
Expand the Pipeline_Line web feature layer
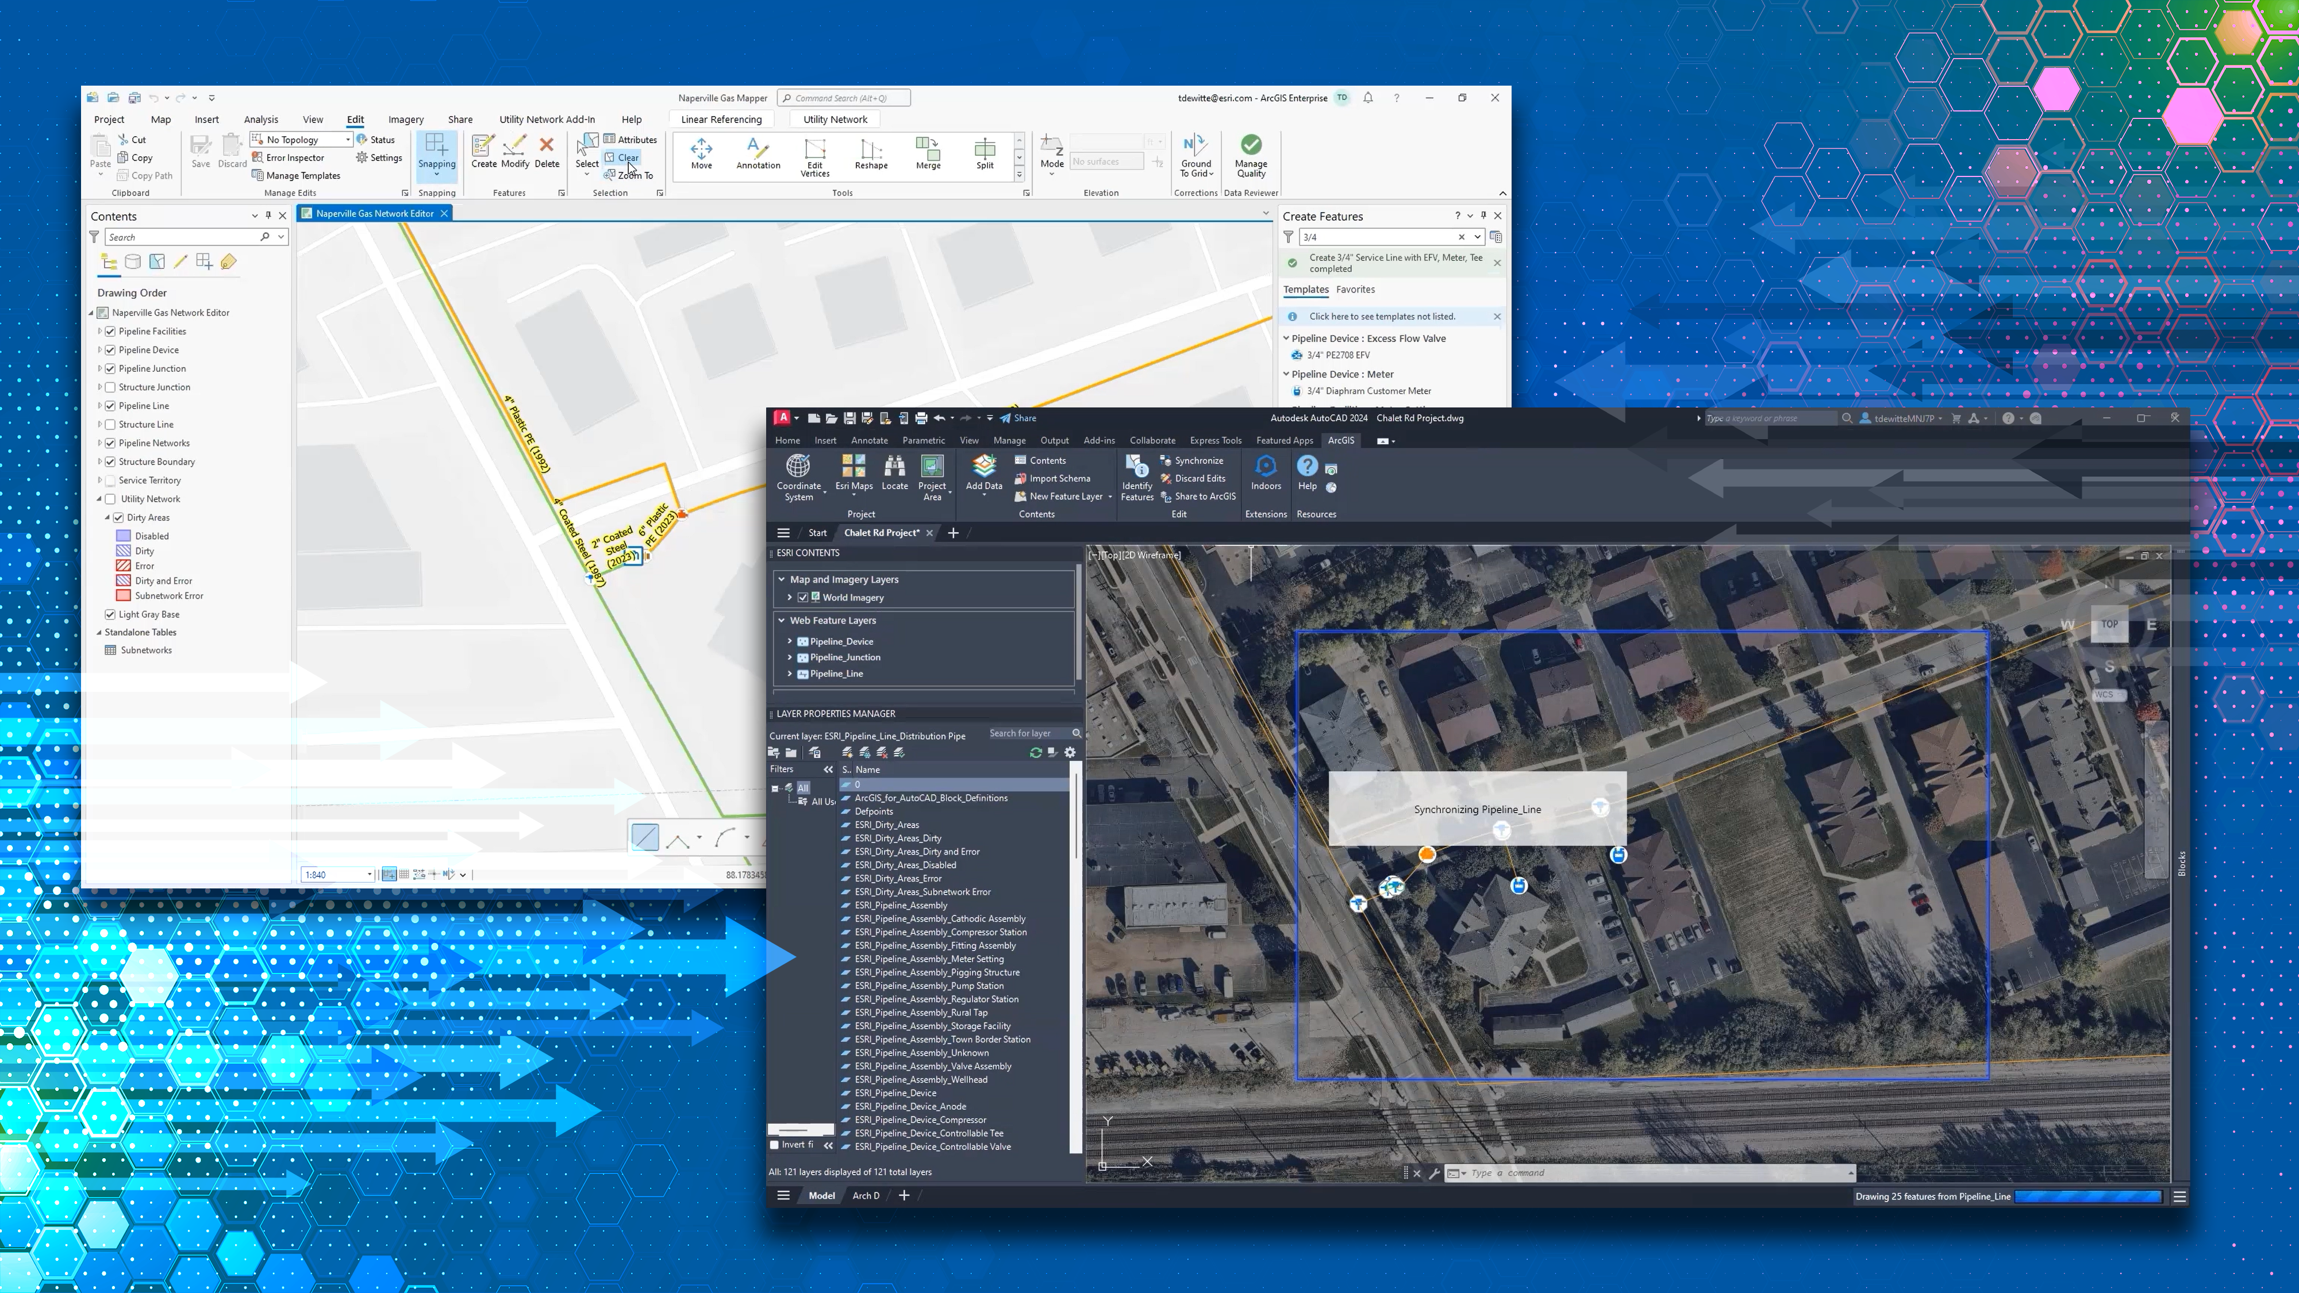(x=790, y=674)
